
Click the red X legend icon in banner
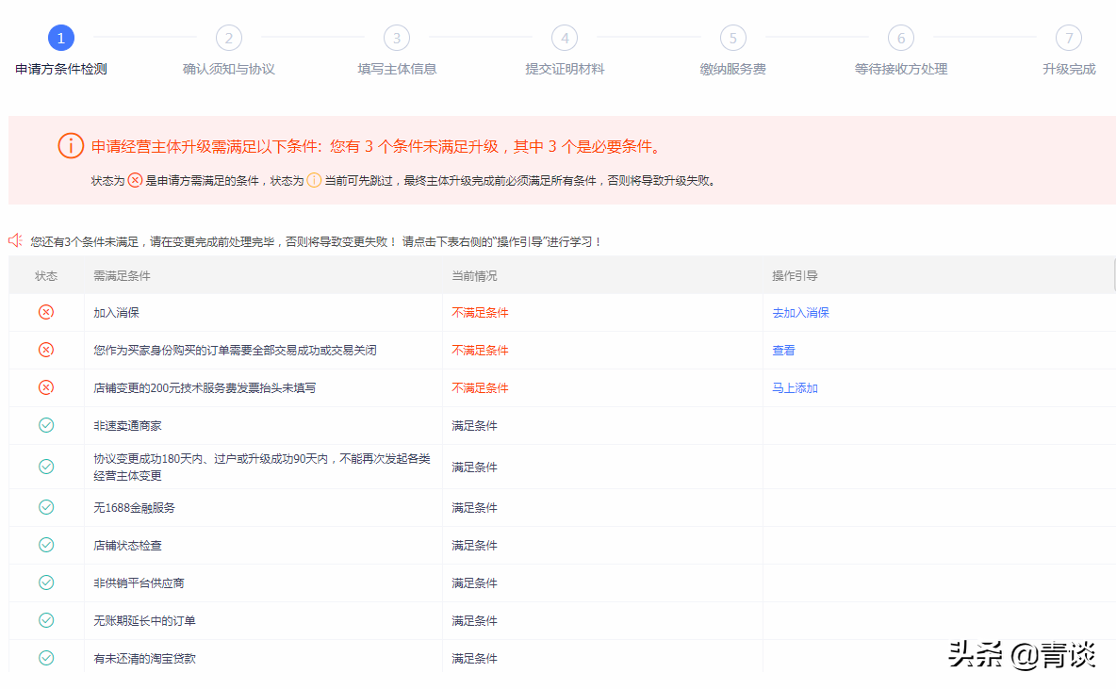point(135,180)
